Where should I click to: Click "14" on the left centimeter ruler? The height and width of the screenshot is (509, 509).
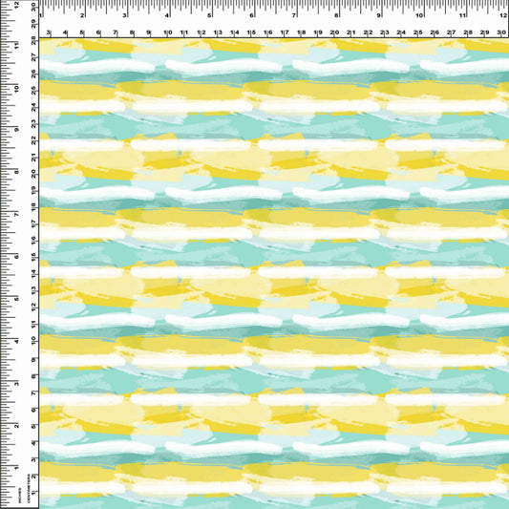tap(33, 274)
